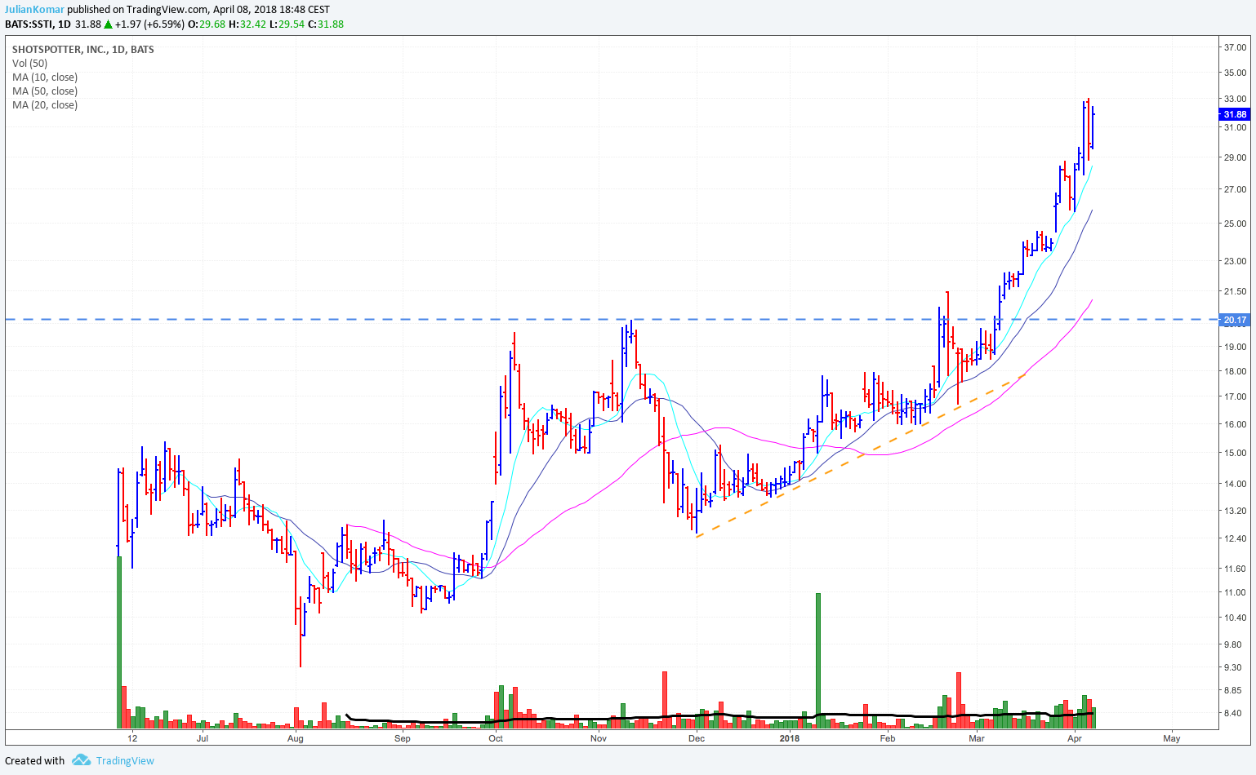Click the May label on time axis
This screenshot has width=1256, height=775.
(1172, 738)
